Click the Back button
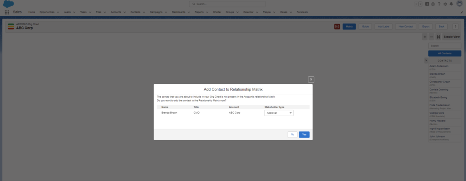This screenshot has height=181, width=466. coord(441,26)
